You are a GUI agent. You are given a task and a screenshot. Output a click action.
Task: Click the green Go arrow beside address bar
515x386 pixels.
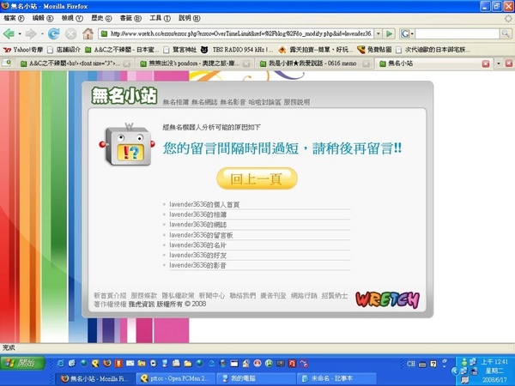tap(389, 33)
